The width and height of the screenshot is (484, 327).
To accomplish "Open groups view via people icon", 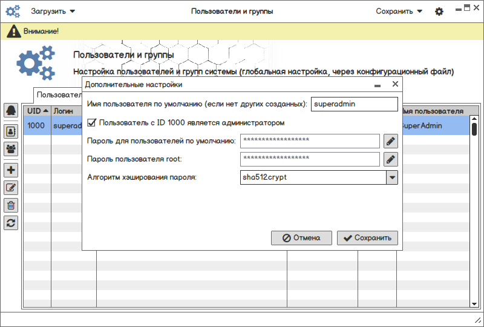I will [x=11, y=148].
